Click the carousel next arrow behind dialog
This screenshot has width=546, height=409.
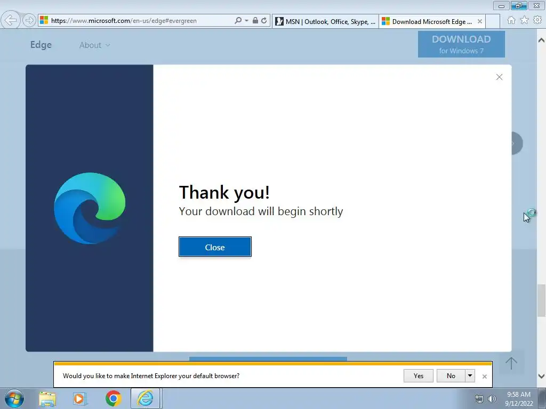pyautogui.click(x=517, y=143)
